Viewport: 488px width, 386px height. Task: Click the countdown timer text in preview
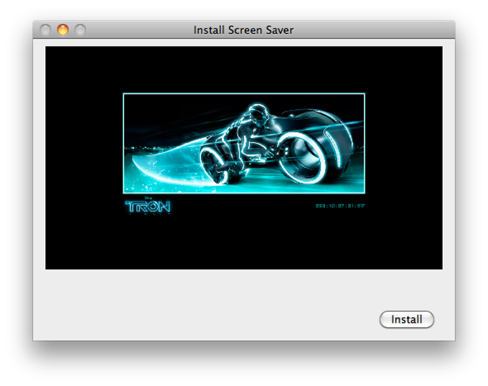pyautogui.click(x=340, y=206)
